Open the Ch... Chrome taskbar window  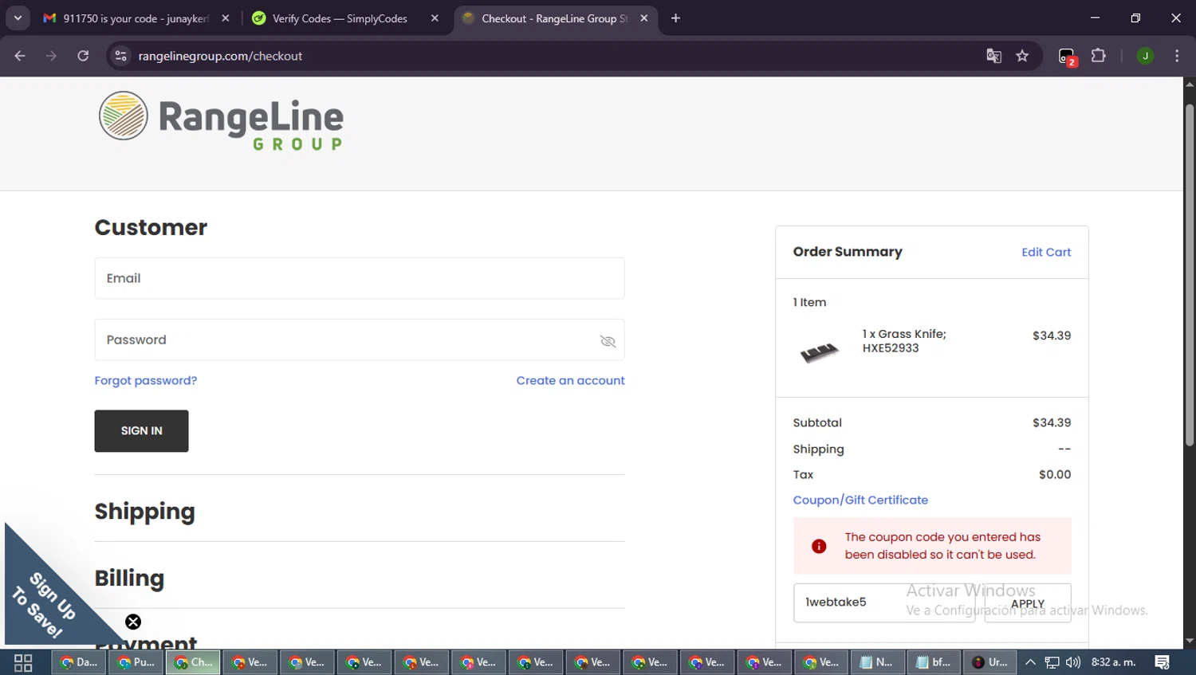[x=193, y=662]
